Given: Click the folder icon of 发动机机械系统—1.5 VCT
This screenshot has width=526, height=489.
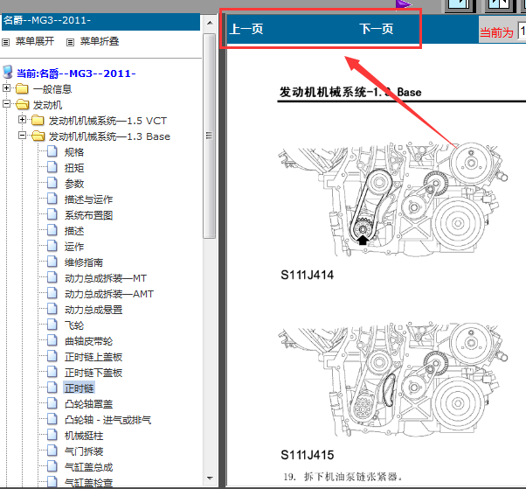Looking at the screenshot, I should click(38, 120).
